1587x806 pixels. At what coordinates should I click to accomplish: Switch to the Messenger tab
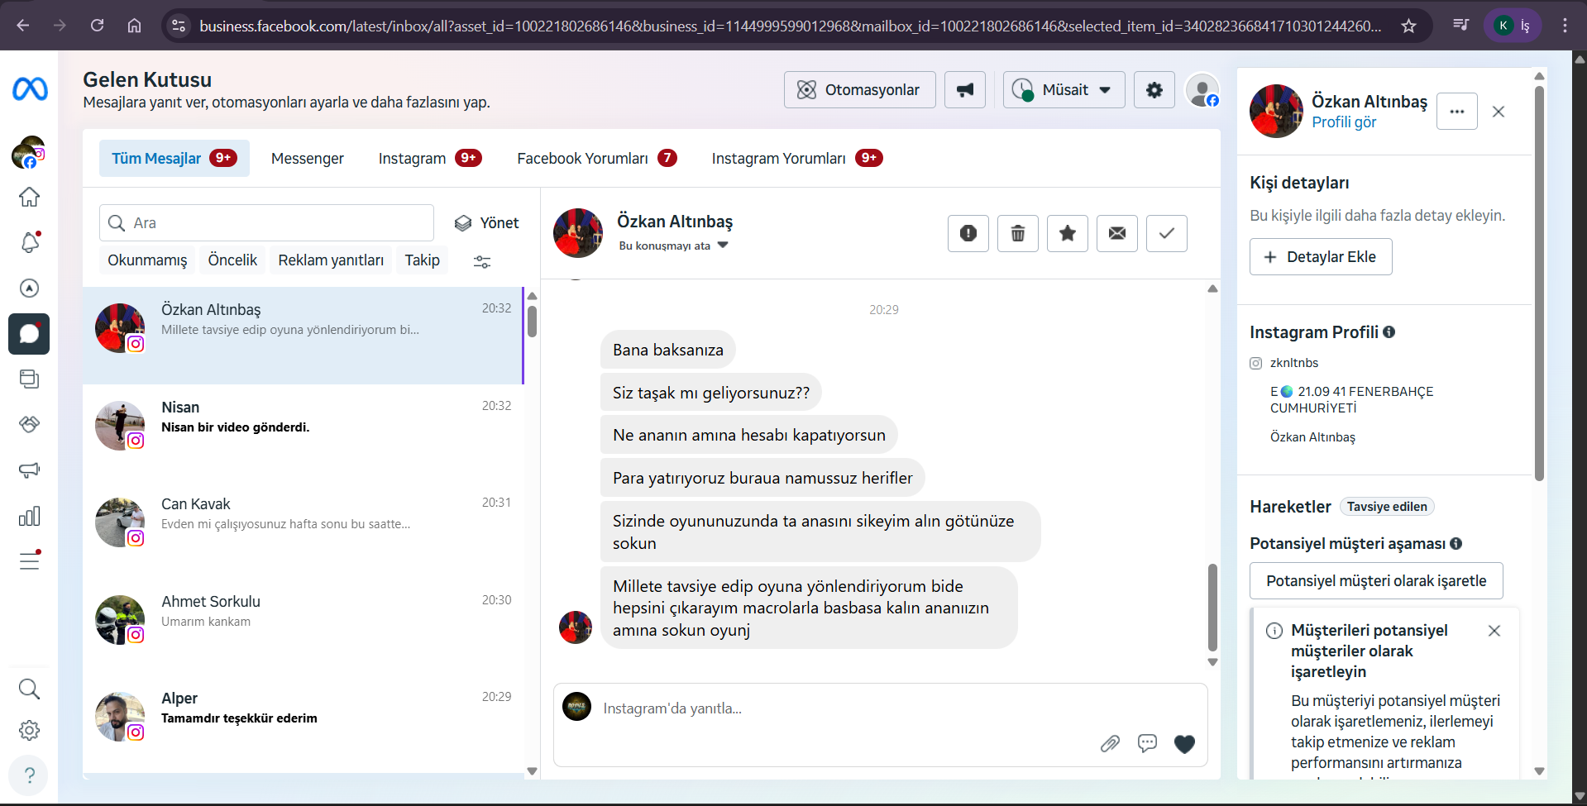click(x=308, y=158)
